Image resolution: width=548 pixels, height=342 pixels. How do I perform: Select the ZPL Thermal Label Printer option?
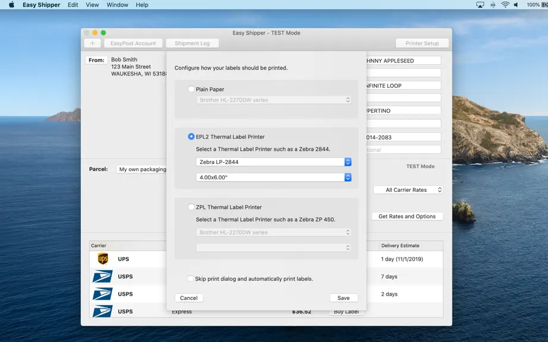[191, 207]
